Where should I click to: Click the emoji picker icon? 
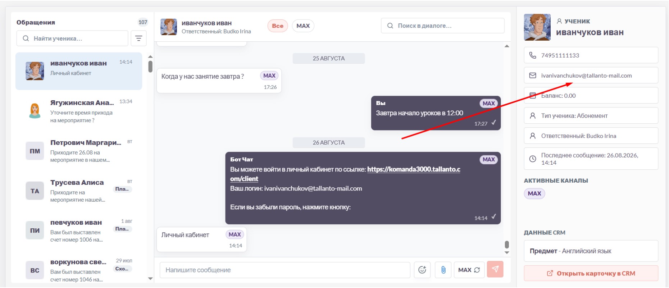[422, 270]
